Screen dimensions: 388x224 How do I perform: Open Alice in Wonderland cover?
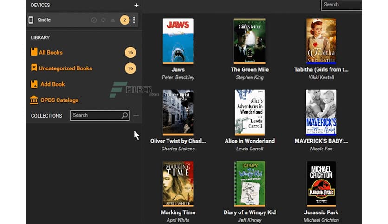(250, 112)
